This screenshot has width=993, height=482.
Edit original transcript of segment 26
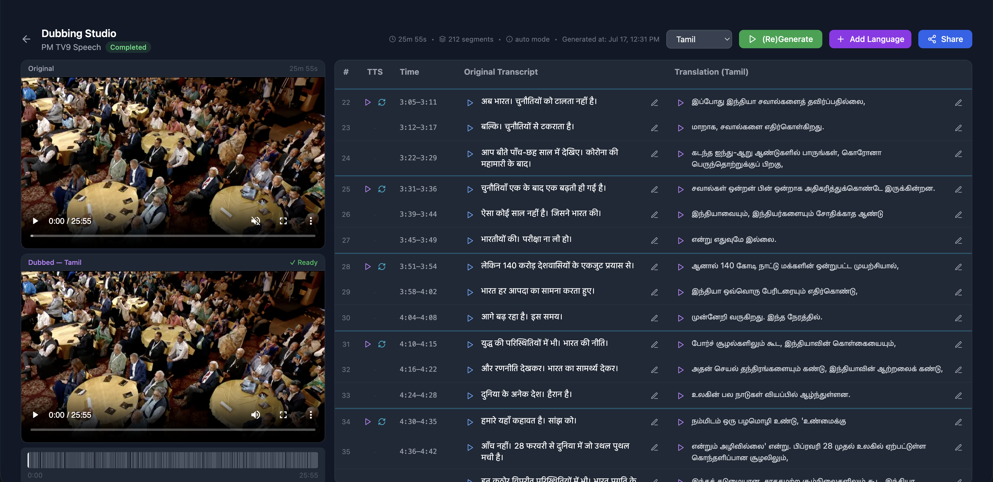click(654, 215)
